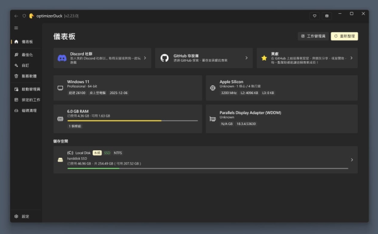Expand the (C:) Local Disk row chevron

coord(352,160)
